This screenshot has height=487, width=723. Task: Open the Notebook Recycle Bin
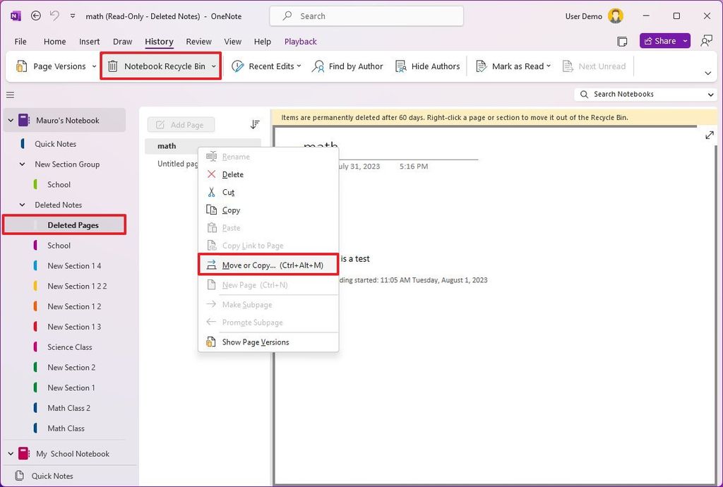[160, 66]
